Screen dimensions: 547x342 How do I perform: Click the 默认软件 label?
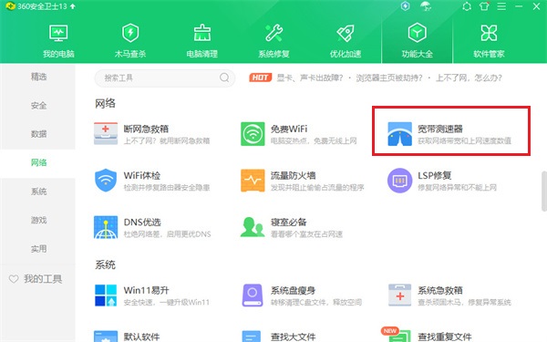click(x=141, y=337)
